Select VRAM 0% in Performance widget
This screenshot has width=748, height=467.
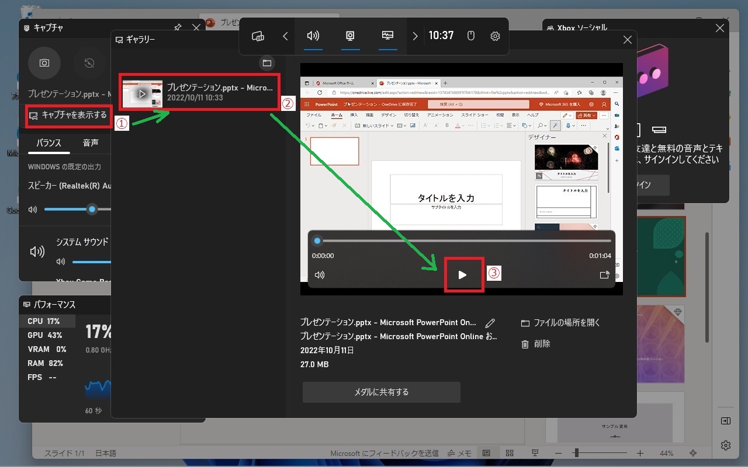pyautogui.click(x=47, y=350)
